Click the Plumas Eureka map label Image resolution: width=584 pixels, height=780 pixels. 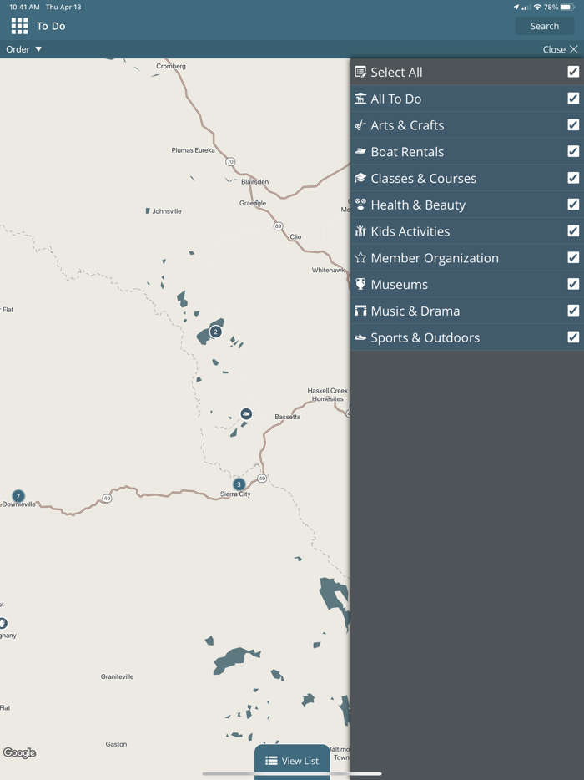pos(193,150)
